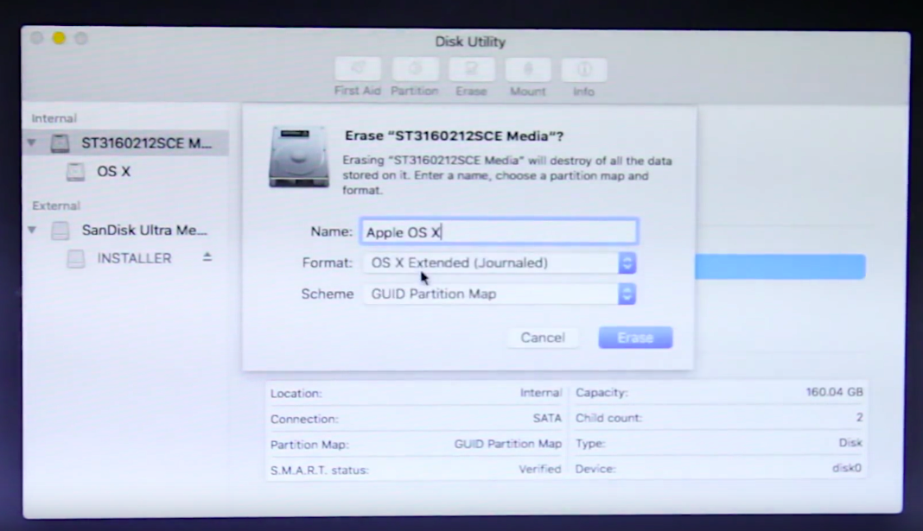This screenshot has width=923, height=531.
Task: Click the "GUID Partition Map" info value
Action: (x=507, y=444)
